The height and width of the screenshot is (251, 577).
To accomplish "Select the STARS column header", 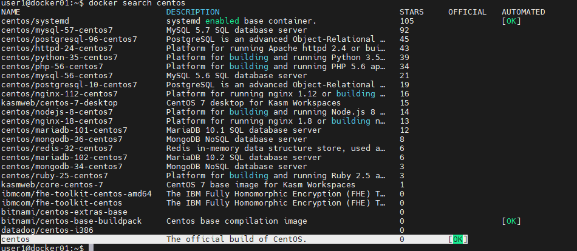I will pyautogui.click(x=411, y=12).
